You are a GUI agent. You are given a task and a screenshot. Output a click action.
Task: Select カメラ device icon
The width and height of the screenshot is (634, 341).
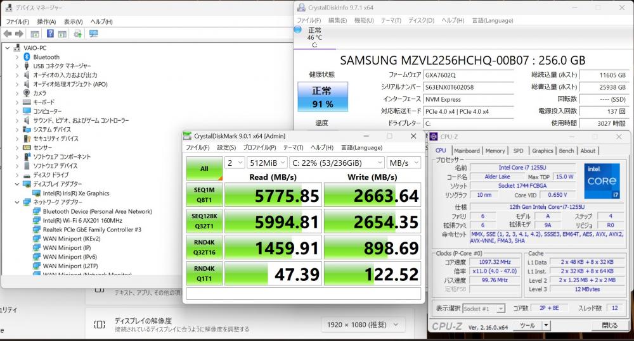pyautogui.click(x=27, y=93)
